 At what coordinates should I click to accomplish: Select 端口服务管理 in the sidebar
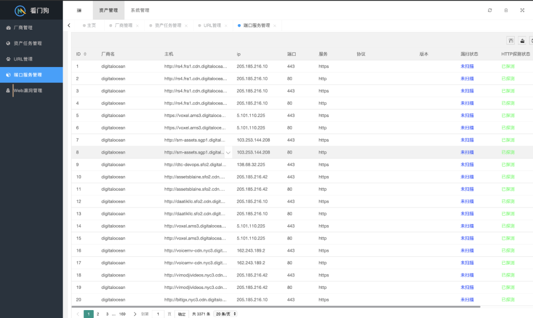(31, 75)
